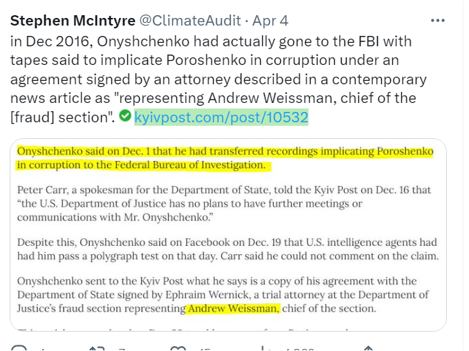Click the green verified checkmark icon
The height and width of the screenshot is (351, 469).
tap(125, 116)
